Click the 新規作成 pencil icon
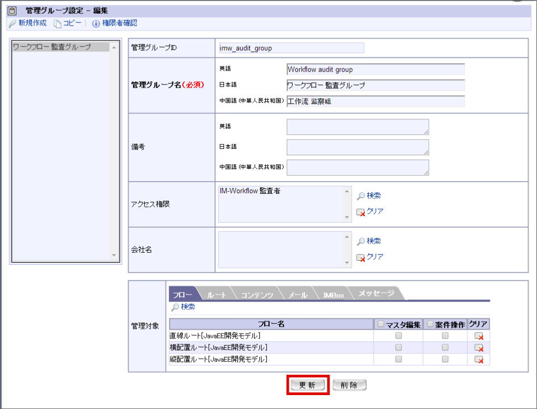Image resolution: width=537 pixels, height=409 pixels. [x=12, y=24]
